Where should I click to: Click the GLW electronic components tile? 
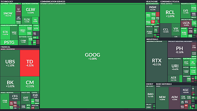coord(30,11)
